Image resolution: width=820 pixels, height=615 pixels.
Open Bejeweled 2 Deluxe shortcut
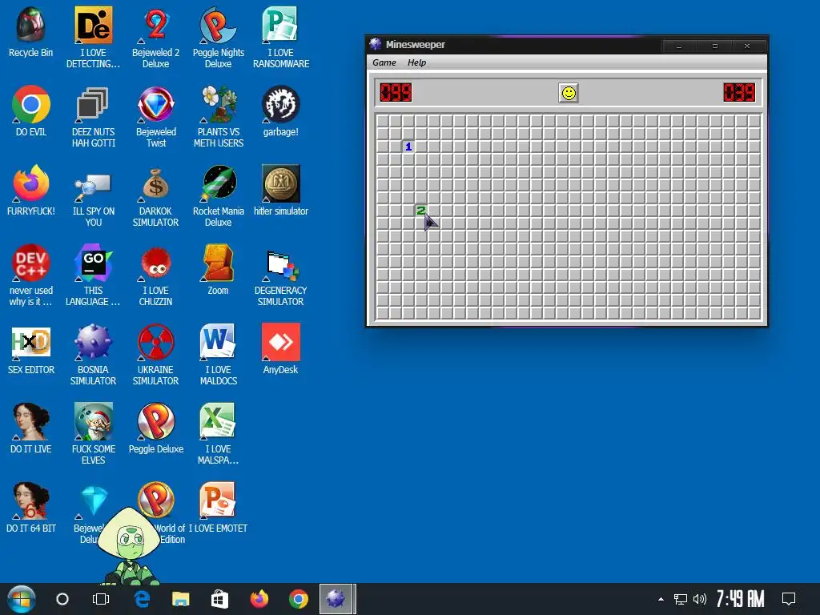click(x=156, y=38)
